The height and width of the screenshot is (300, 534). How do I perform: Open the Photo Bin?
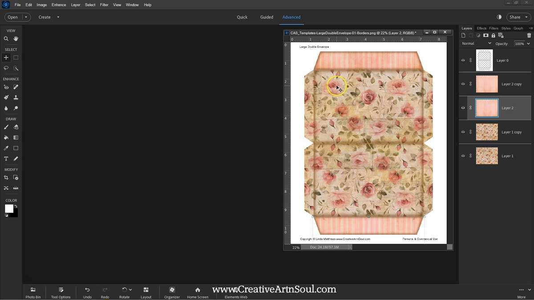33,293
